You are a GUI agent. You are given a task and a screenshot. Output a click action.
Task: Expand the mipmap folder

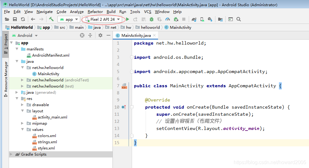click(22, 123)
